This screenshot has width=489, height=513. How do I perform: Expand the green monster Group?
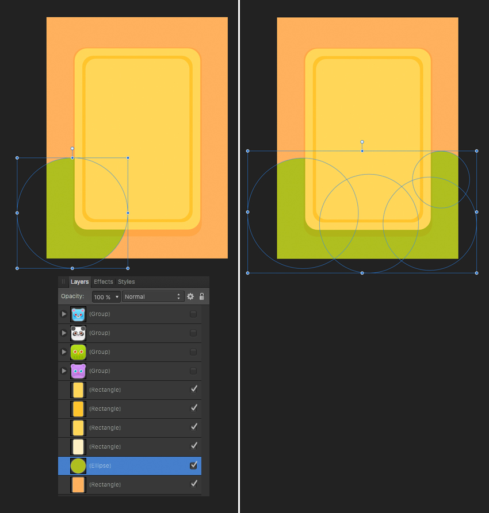coord(64,352)
